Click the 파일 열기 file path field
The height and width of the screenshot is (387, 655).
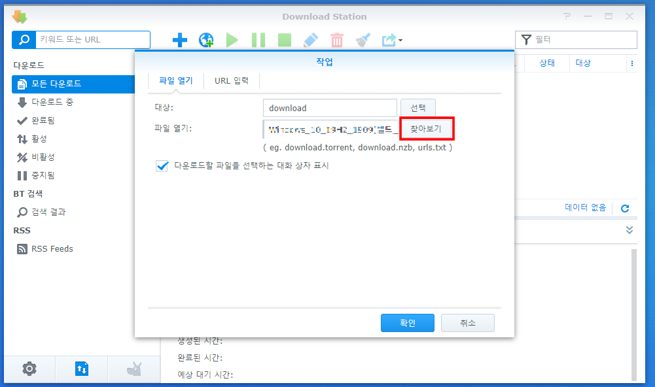(x=330, y=129)
